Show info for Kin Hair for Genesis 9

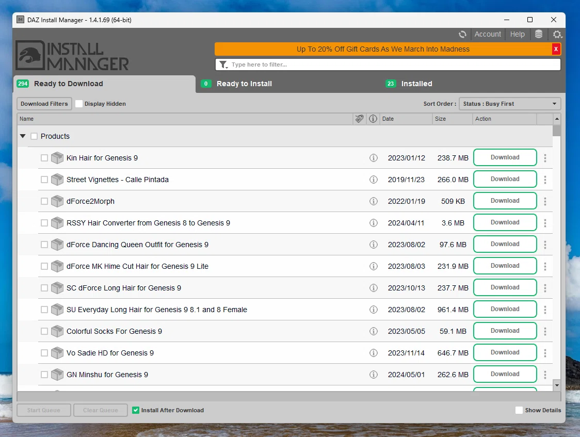pyautogui.click(x=374, y=158)
